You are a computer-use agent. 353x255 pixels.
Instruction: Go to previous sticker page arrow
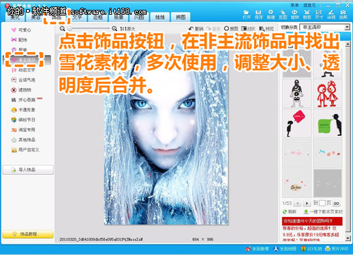coord(298,203)
